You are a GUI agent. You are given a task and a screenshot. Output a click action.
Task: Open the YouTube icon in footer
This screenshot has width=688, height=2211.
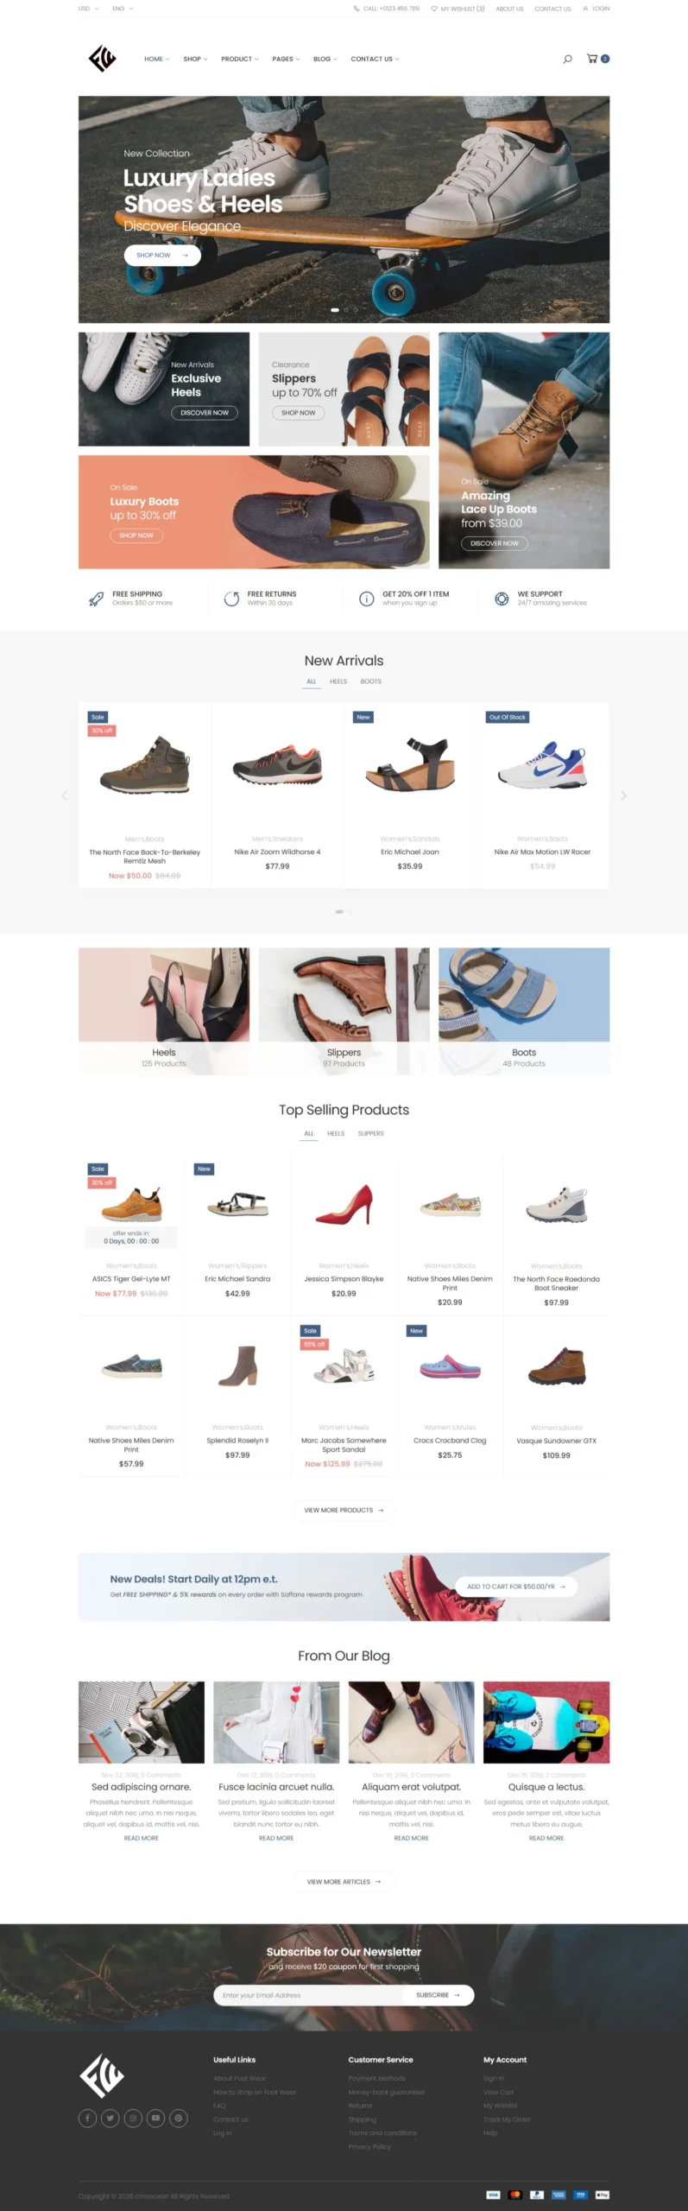coord(155,2118)
